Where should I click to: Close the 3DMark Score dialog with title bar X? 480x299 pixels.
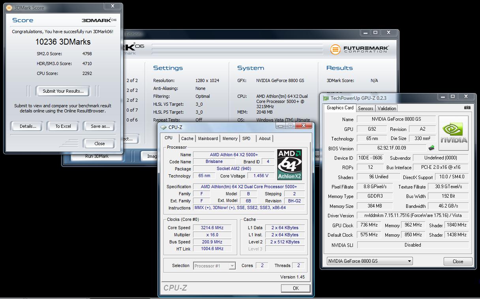tap(112, 6)
